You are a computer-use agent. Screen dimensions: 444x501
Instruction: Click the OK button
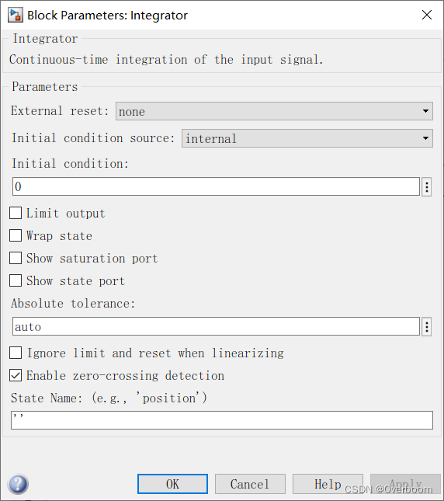[172, 484]
